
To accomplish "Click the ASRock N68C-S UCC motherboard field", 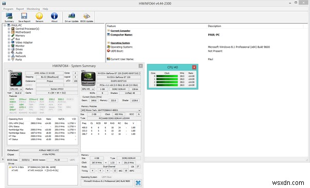I will point(49,150).
